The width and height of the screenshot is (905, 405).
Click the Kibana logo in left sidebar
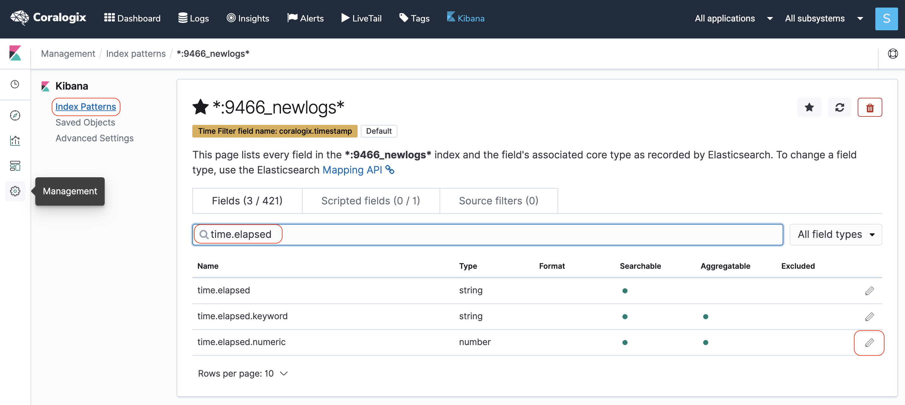tap(15, 53)
